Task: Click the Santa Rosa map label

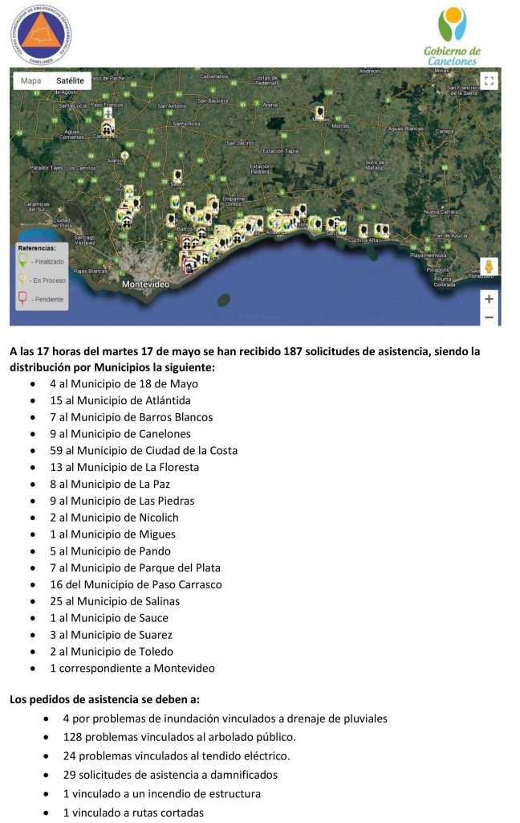Action: pyautogui.click(x=187, y=123)
